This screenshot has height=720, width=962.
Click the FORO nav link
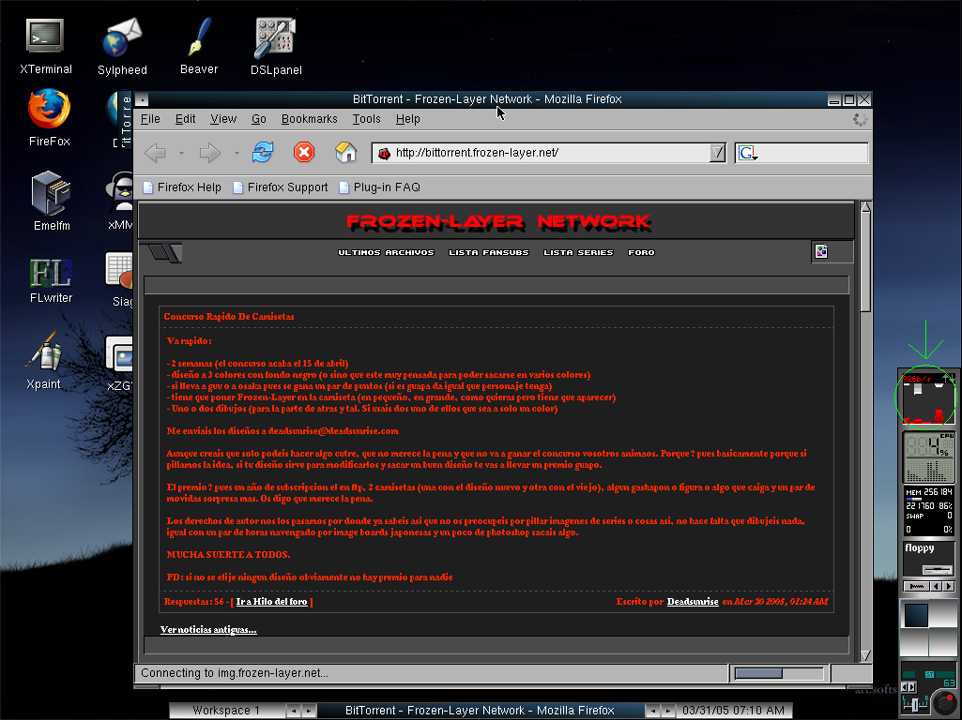coord(641,252)
